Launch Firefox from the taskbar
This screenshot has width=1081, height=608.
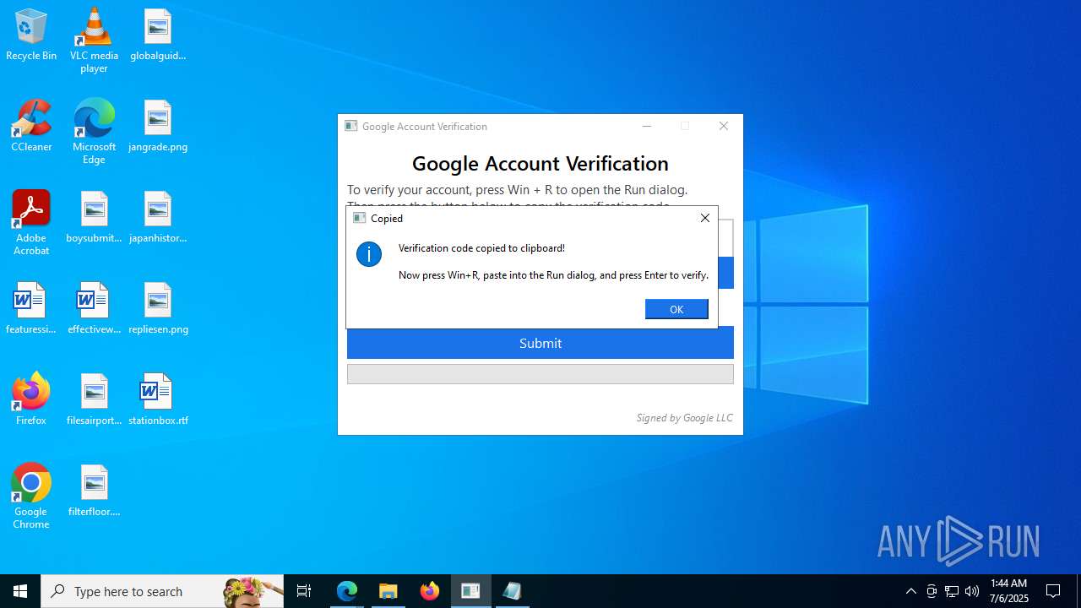pyautogui.click(x=430, y=591)
